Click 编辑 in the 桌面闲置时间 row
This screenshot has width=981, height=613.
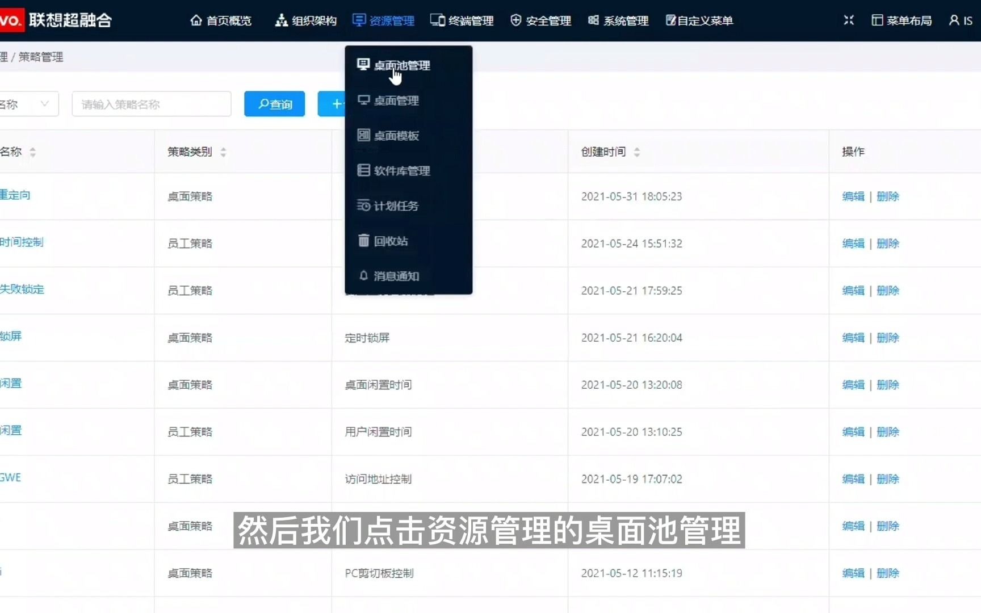853,385
